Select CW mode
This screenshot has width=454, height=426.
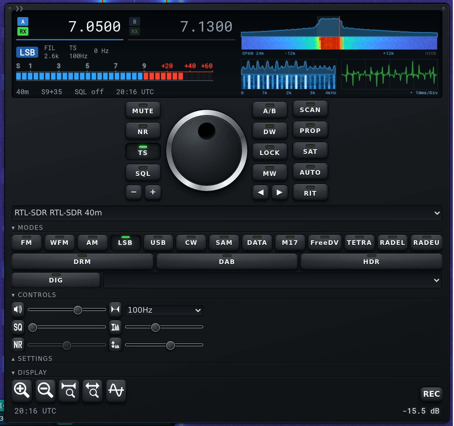click(191, 243)
